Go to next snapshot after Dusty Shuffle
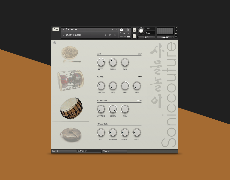This screenshot has width=230, height=180. pos(105,35)
